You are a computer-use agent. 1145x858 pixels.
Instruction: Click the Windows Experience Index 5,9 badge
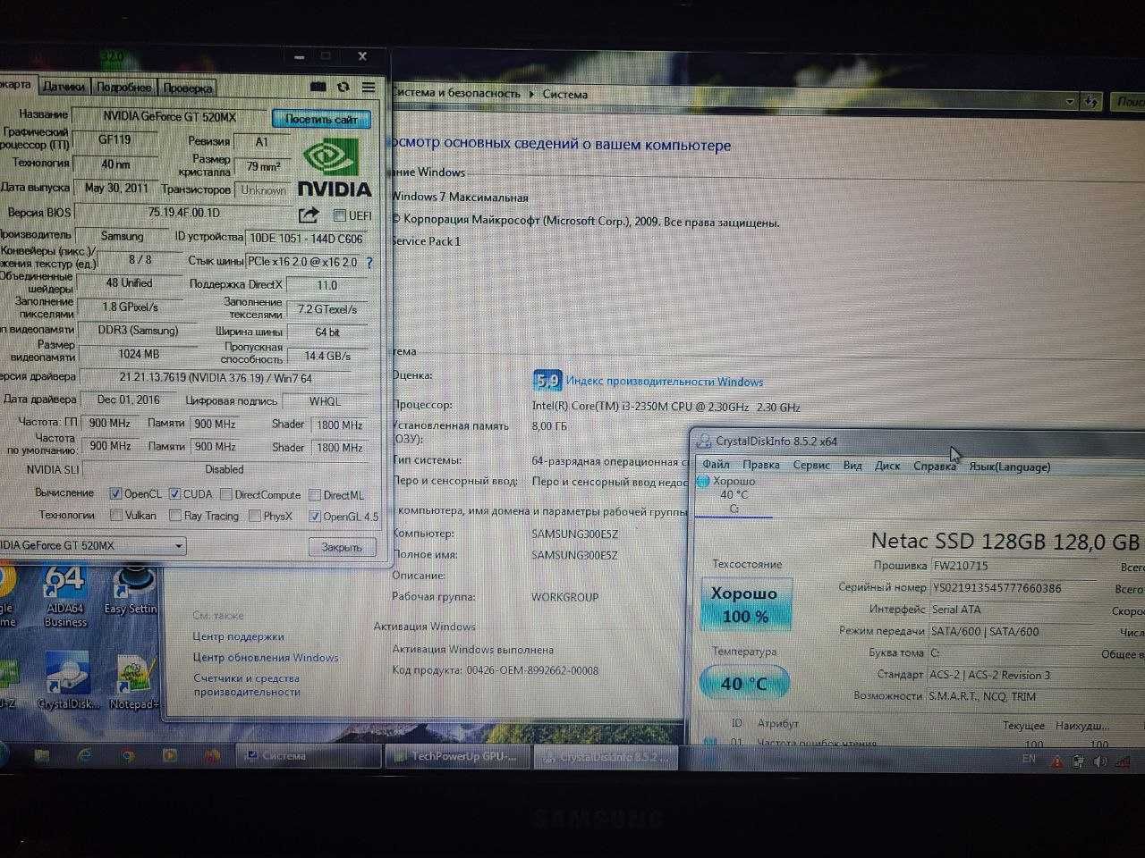pyautogui.click(x=547, y=381)
